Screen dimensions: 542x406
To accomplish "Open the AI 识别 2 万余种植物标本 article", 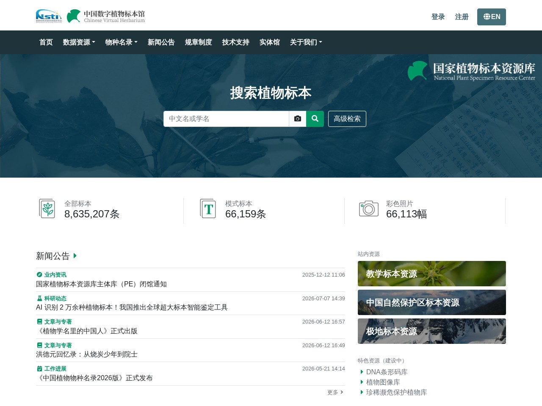I will tap(132, 307).
